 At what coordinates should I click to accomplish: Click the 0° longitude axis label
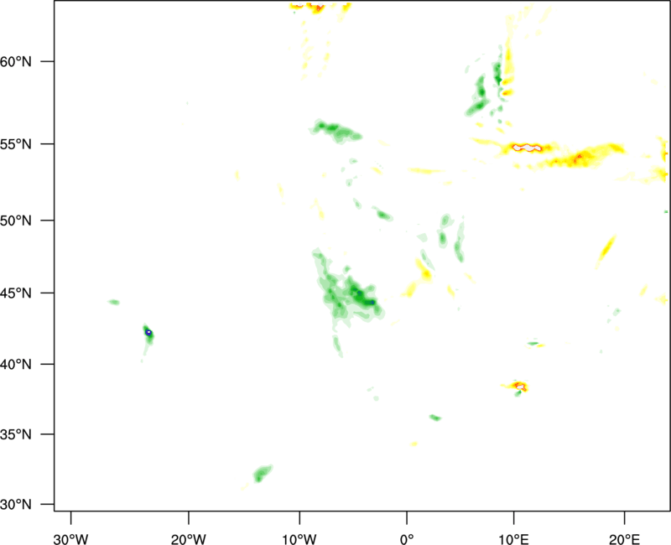click(x=407, y=539)
